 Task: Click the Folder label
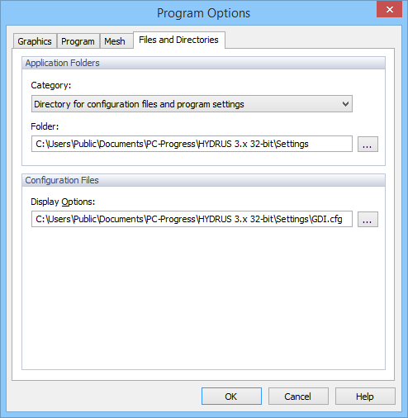pos(45,126)
